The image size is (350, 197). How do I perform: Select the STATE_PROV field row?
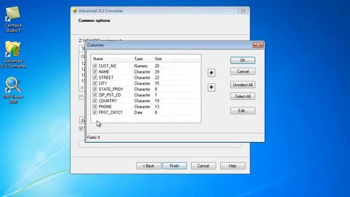pyautogui.click(x=146, y=89)
